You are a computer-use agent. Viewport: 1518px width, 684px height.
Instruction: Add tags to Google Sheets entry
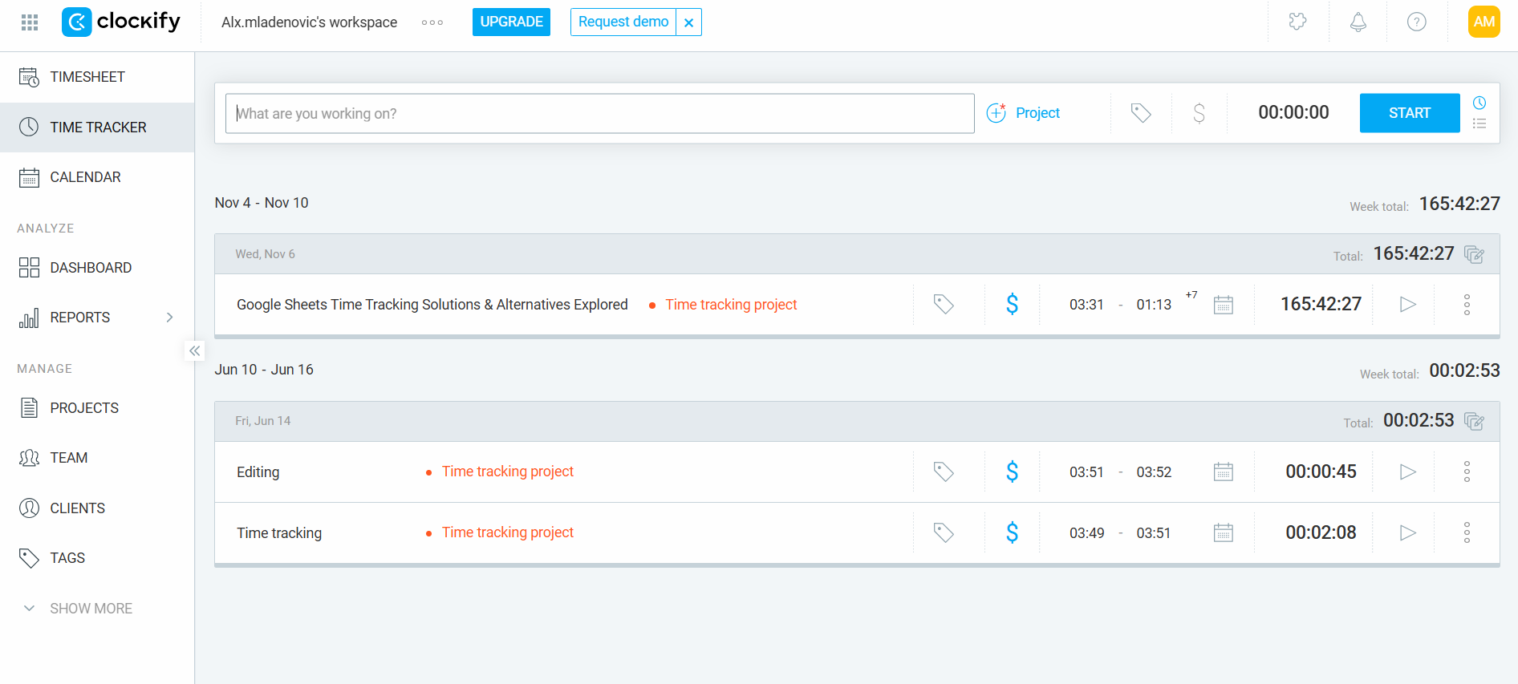click(944, 305)
